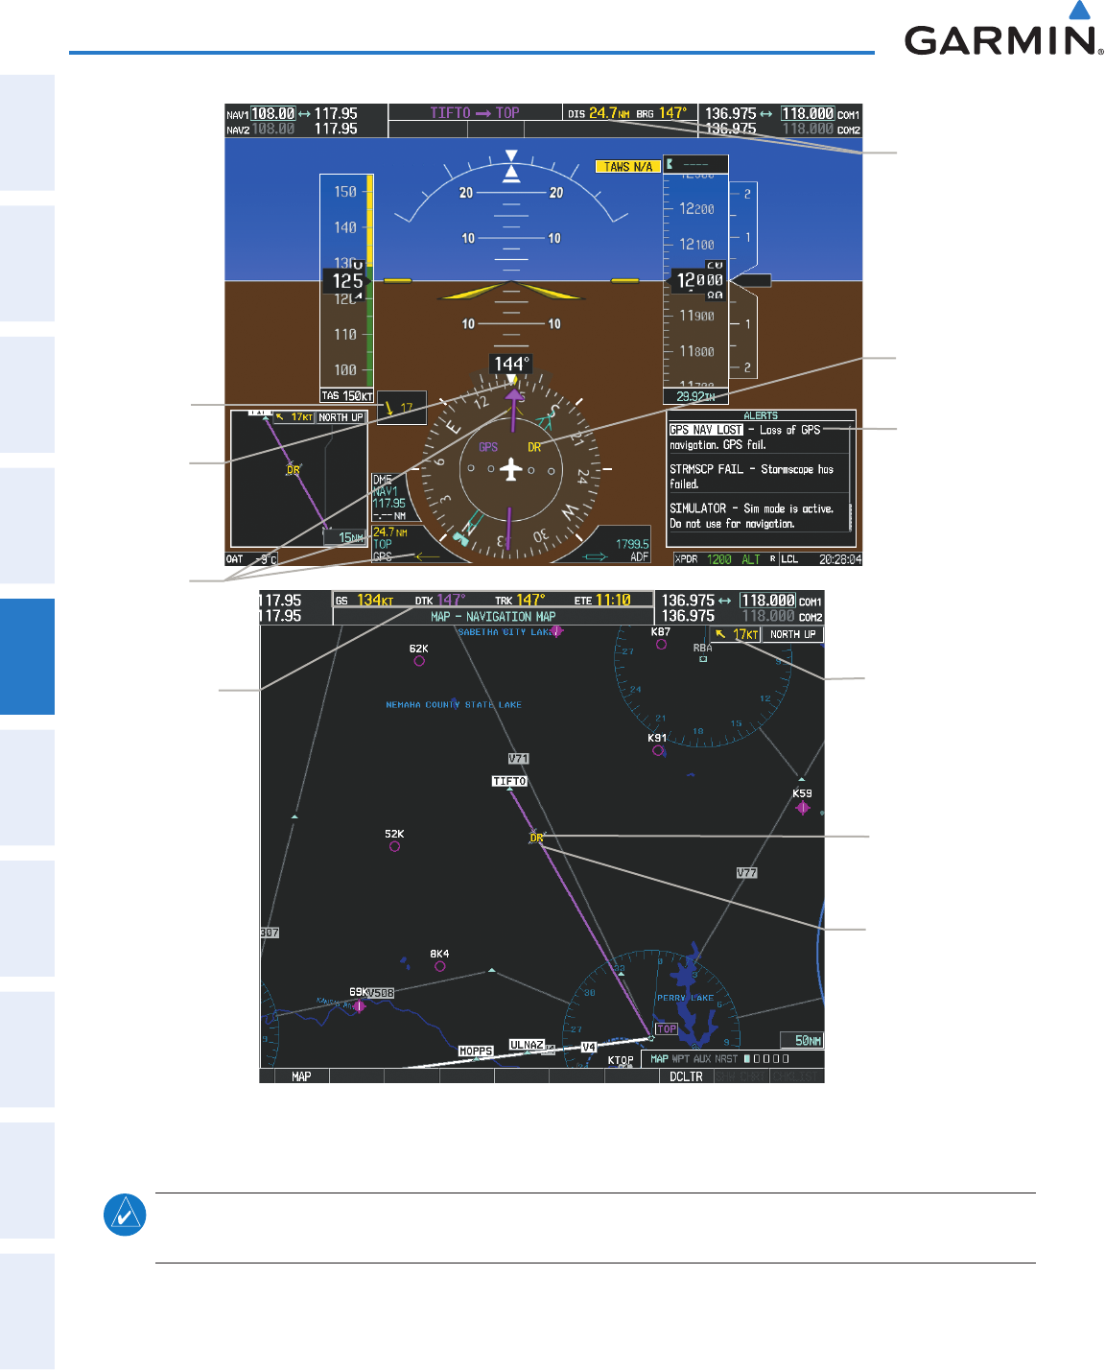Screen dimensions: 1105x1370
Task: Click the NORTH UP label on the large navigation map
Action: tap(793, 634)
